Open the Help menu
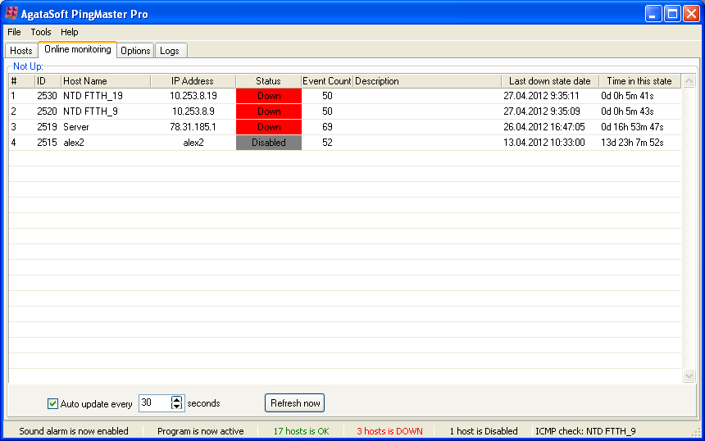 (x=69, y=32)
